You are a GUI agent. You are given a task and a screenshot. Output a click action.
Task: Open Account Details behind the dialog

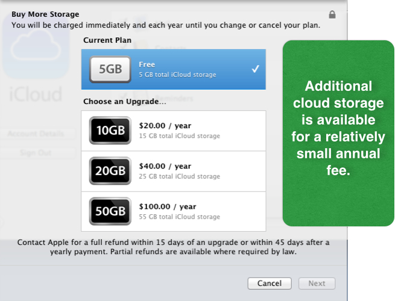click(x=35, y=134)
